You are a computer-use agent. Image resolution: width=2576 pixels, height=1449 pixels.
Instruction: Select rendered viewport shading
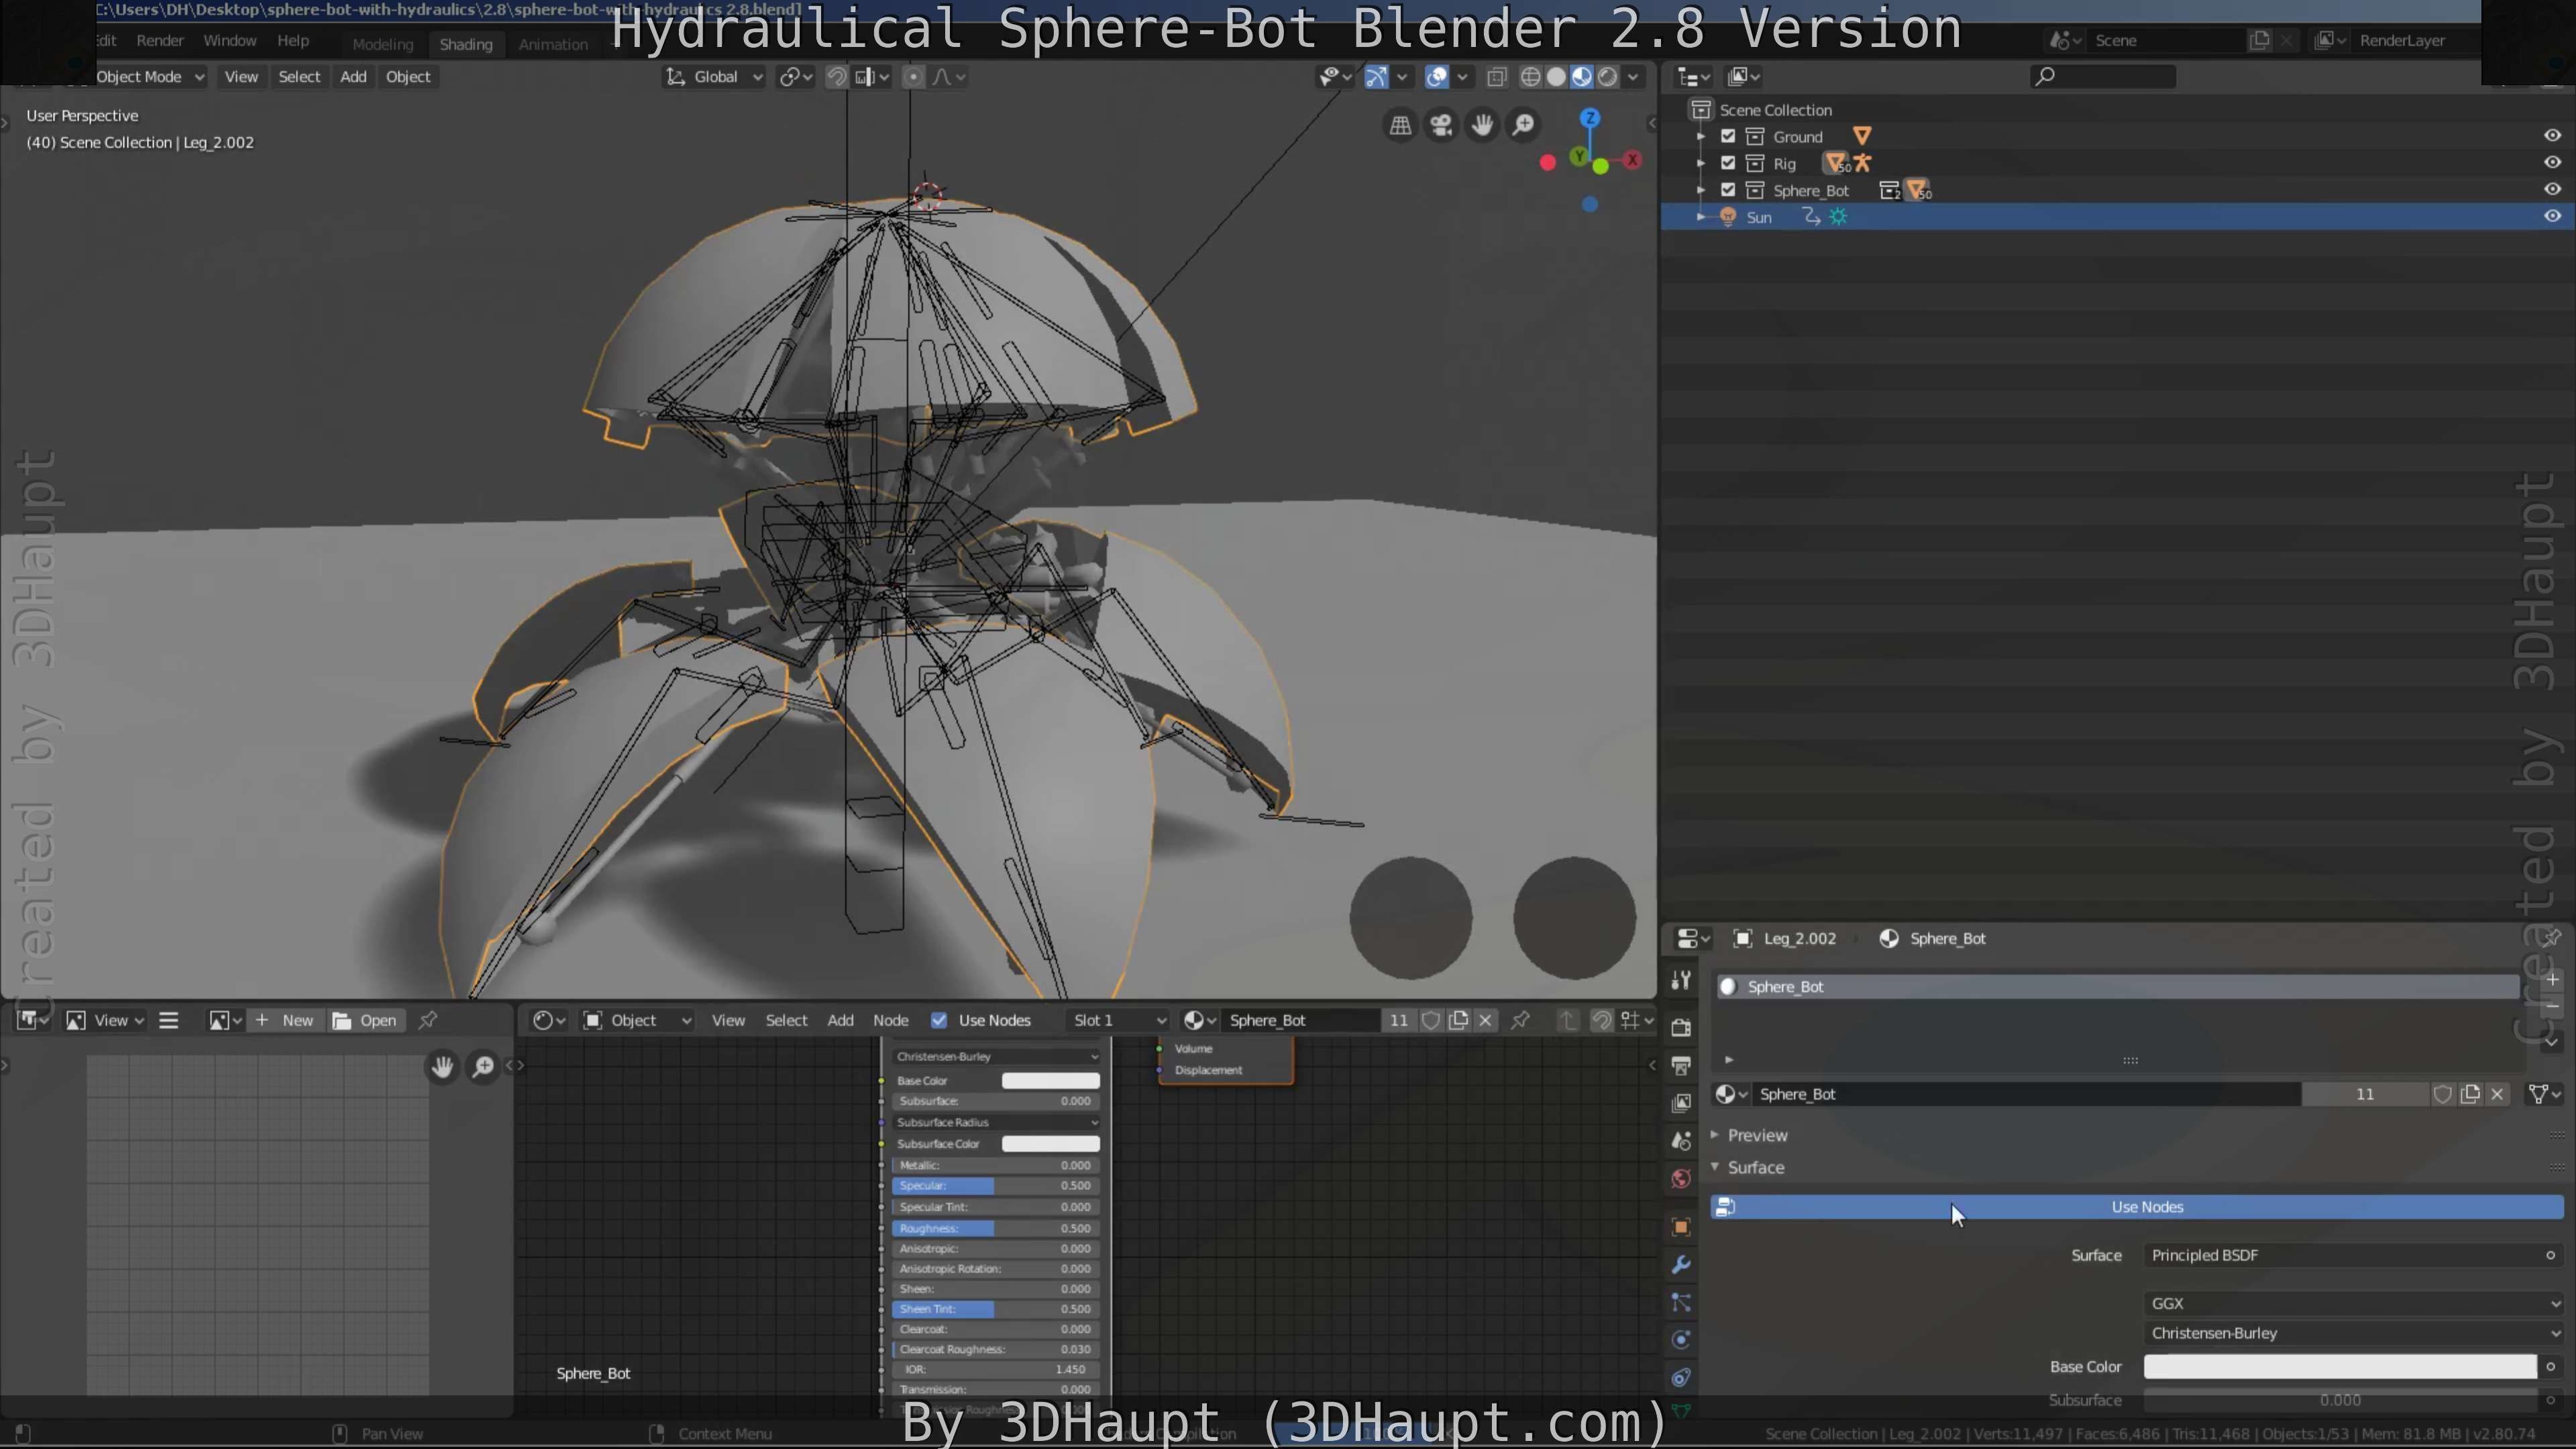tap(1608, 77)
